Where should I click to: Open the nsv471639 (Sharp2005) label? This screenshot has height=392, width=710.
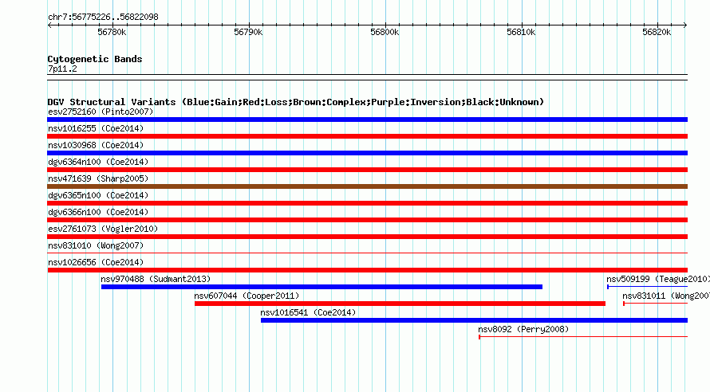coord(98,178)
